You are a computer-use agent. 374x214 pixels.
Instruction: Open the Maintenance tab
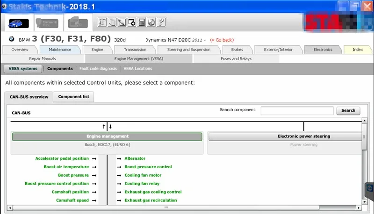tap(60, 50)
